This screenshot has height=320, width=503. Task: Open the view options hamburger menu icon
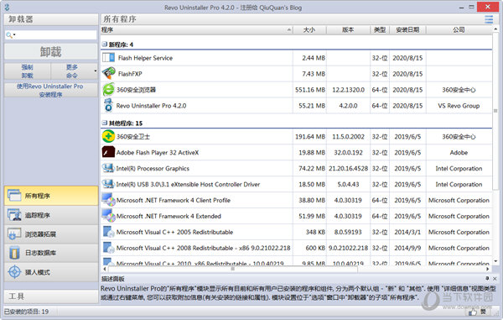(489, 19)
